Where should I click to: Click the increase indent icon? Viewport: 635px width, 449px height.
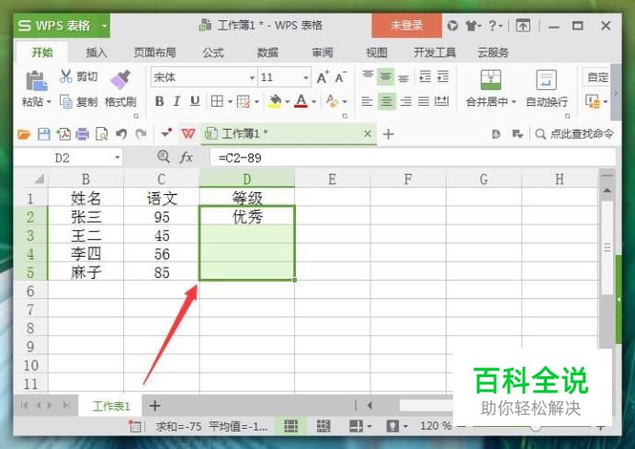[x=443, y=76]
